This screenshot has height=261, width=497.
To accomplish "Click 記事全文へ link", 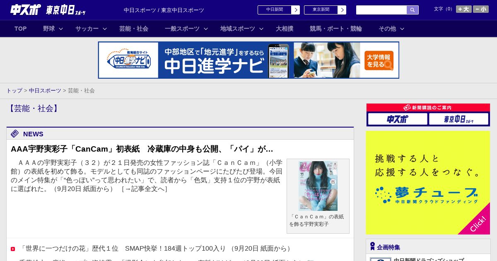I will pyautogui.click(x=145, y=189).
